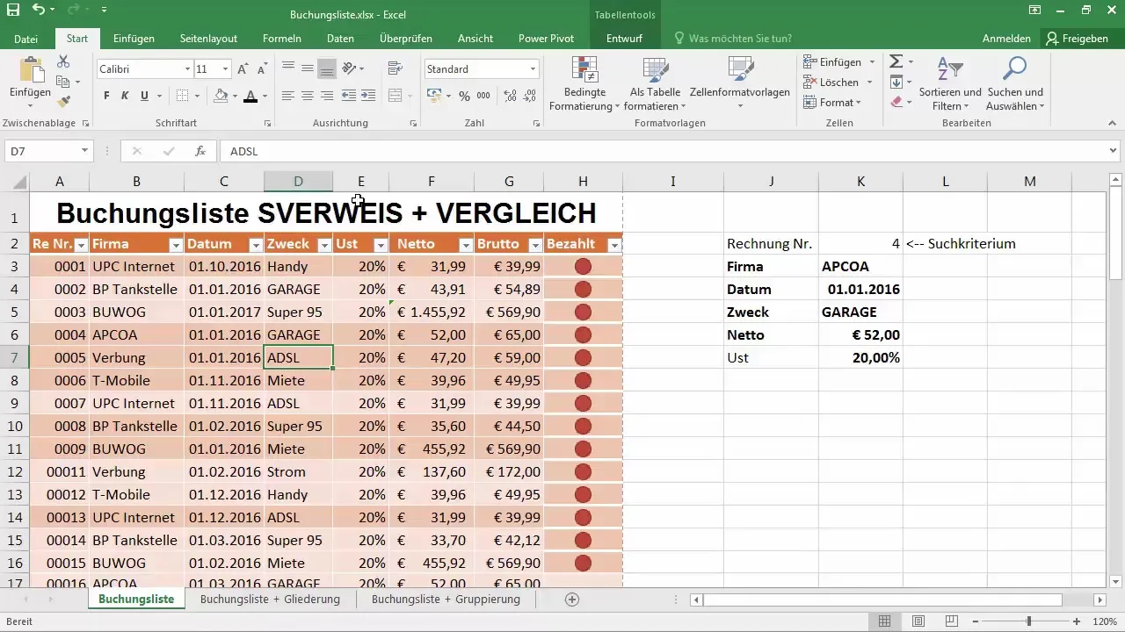The width and height of the screenshot is (1125, 632).
Task: Click the Undo arrow in title bar
Action: (38, 11)
